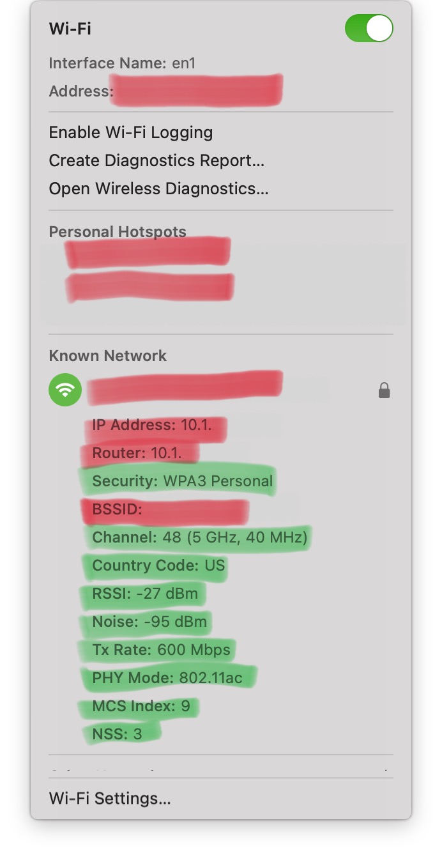Screen dimensions: 442x855
Task: Click the Known Network section header
Action: coord(107,355)
